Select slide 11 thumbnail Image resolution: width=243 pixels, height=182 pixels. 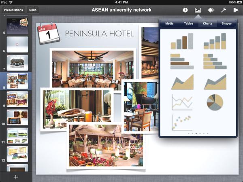17,136
